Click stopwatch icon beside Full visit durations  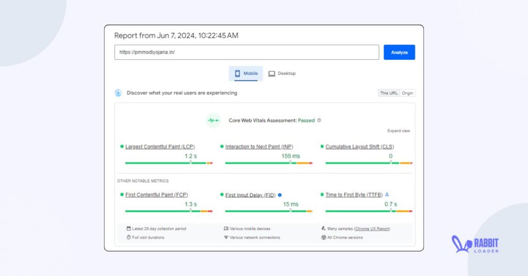click(x=128, y=237)
